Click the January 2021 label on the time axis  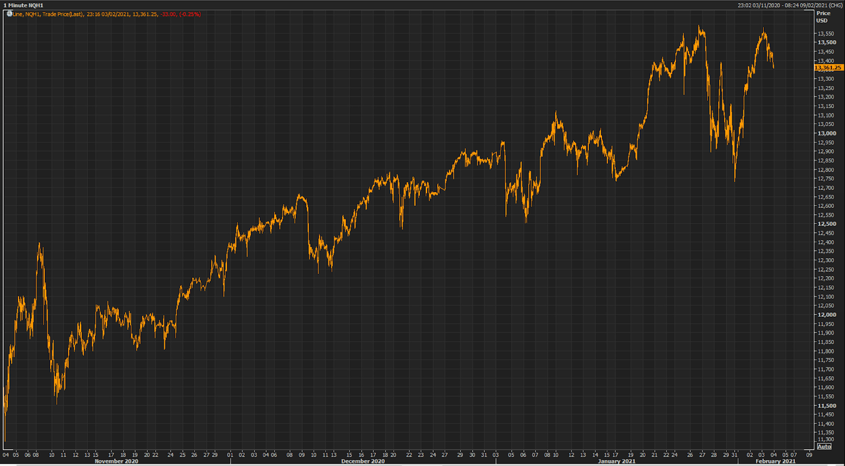(x=615, y=461)
